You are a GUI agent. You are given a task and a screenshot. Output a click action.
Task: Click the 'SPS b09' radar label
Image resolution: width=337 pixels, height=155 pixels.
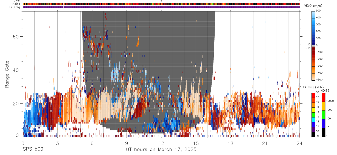click(33, 149)
